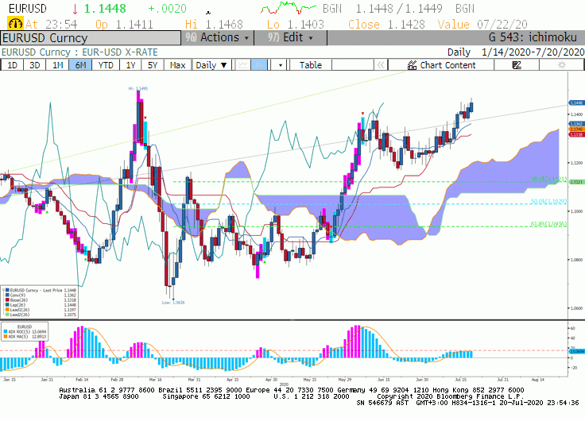Image resolution: width=585 pixels, height=421 pixels.
Task: Expand the Daily periodicity dropdown
Action: pos(211,65)
